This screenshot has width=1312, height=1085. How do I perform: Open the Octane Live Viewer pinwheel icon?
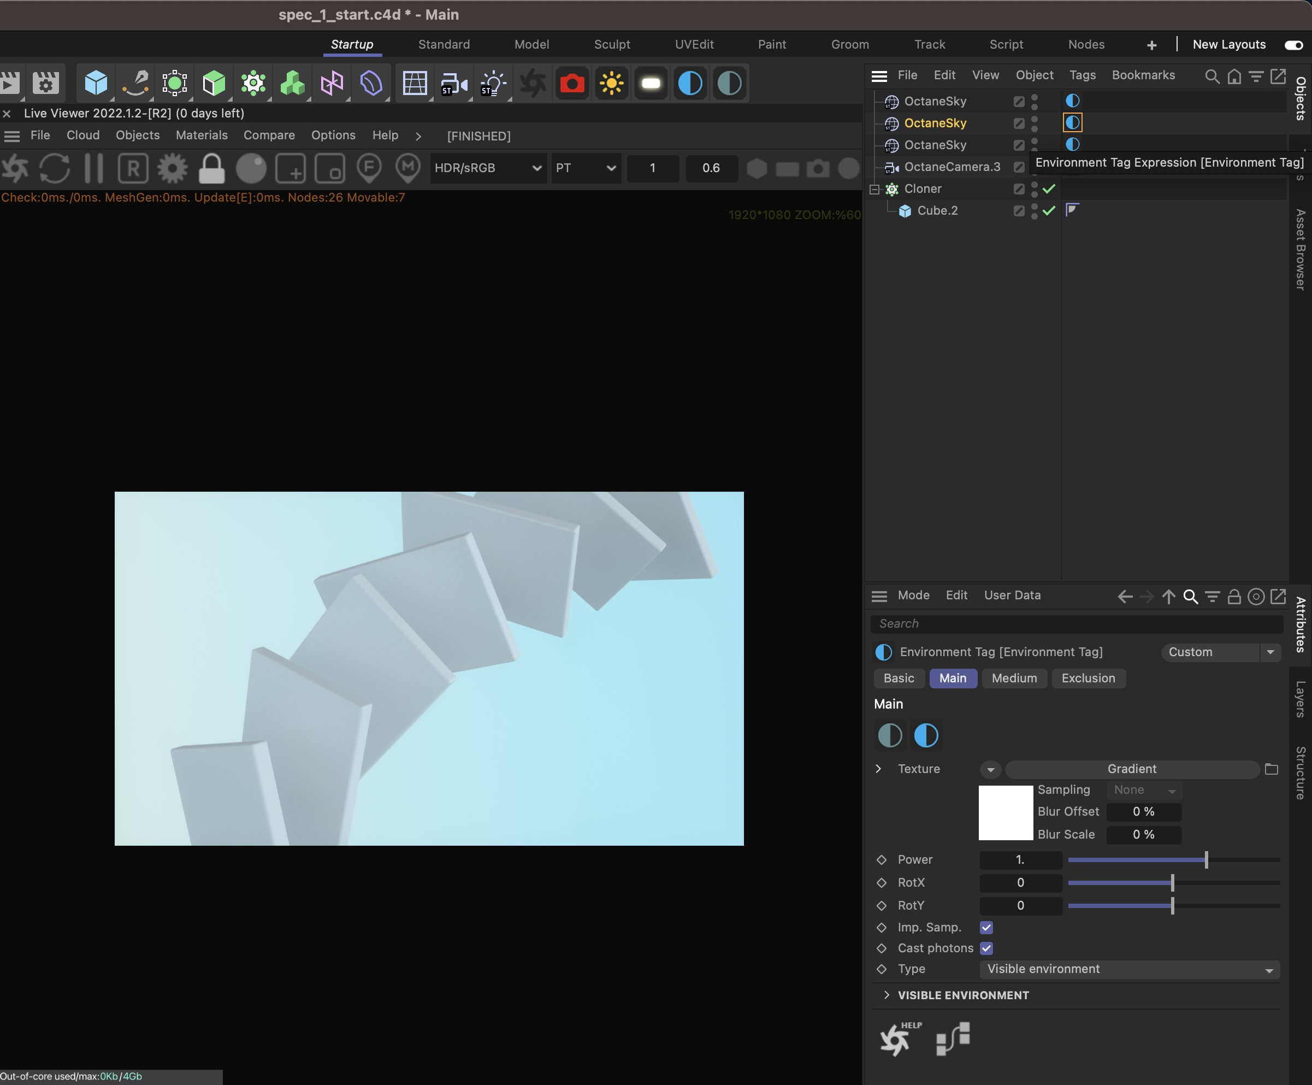pyautogui.click(x=533, y=82)
